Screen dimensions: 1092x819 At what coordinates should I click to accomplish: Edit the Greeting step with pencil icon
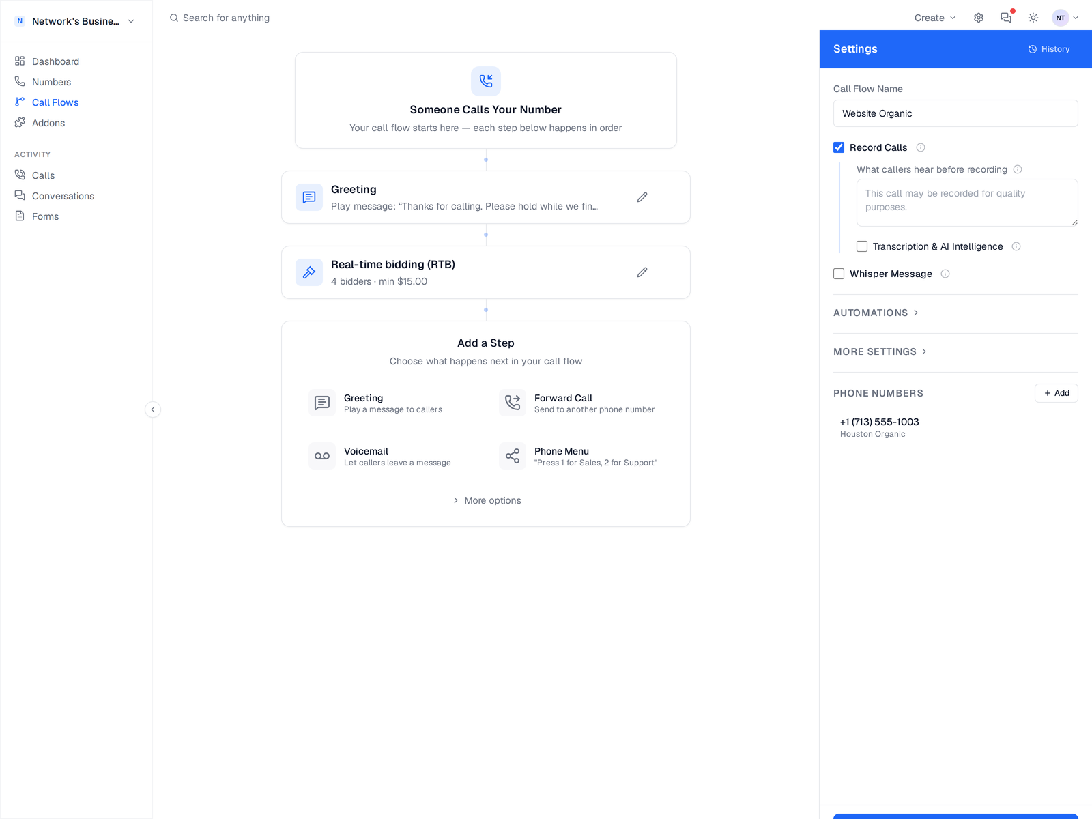642,197
